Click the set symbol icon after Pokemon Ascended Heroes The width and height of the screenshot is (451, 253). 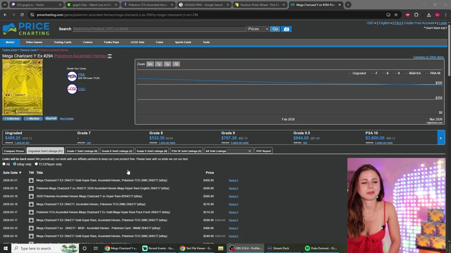pos(110,56)
